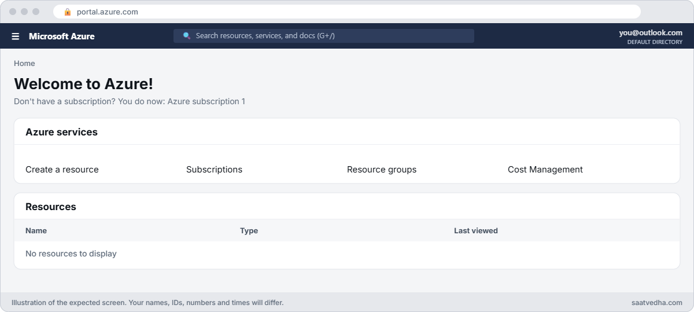The height and width of the screenshot is (312, 694).
Task: Open the you@outlook.com account menu
Action: click(x=651, y=33)
